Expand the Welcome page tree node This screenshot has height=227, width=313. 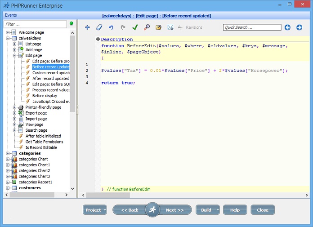[8, 32]
